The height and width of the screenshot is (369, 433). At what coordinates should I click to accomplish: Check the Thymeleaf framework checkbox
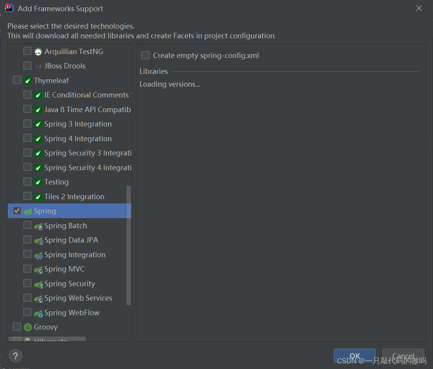(x=17, y=80)
